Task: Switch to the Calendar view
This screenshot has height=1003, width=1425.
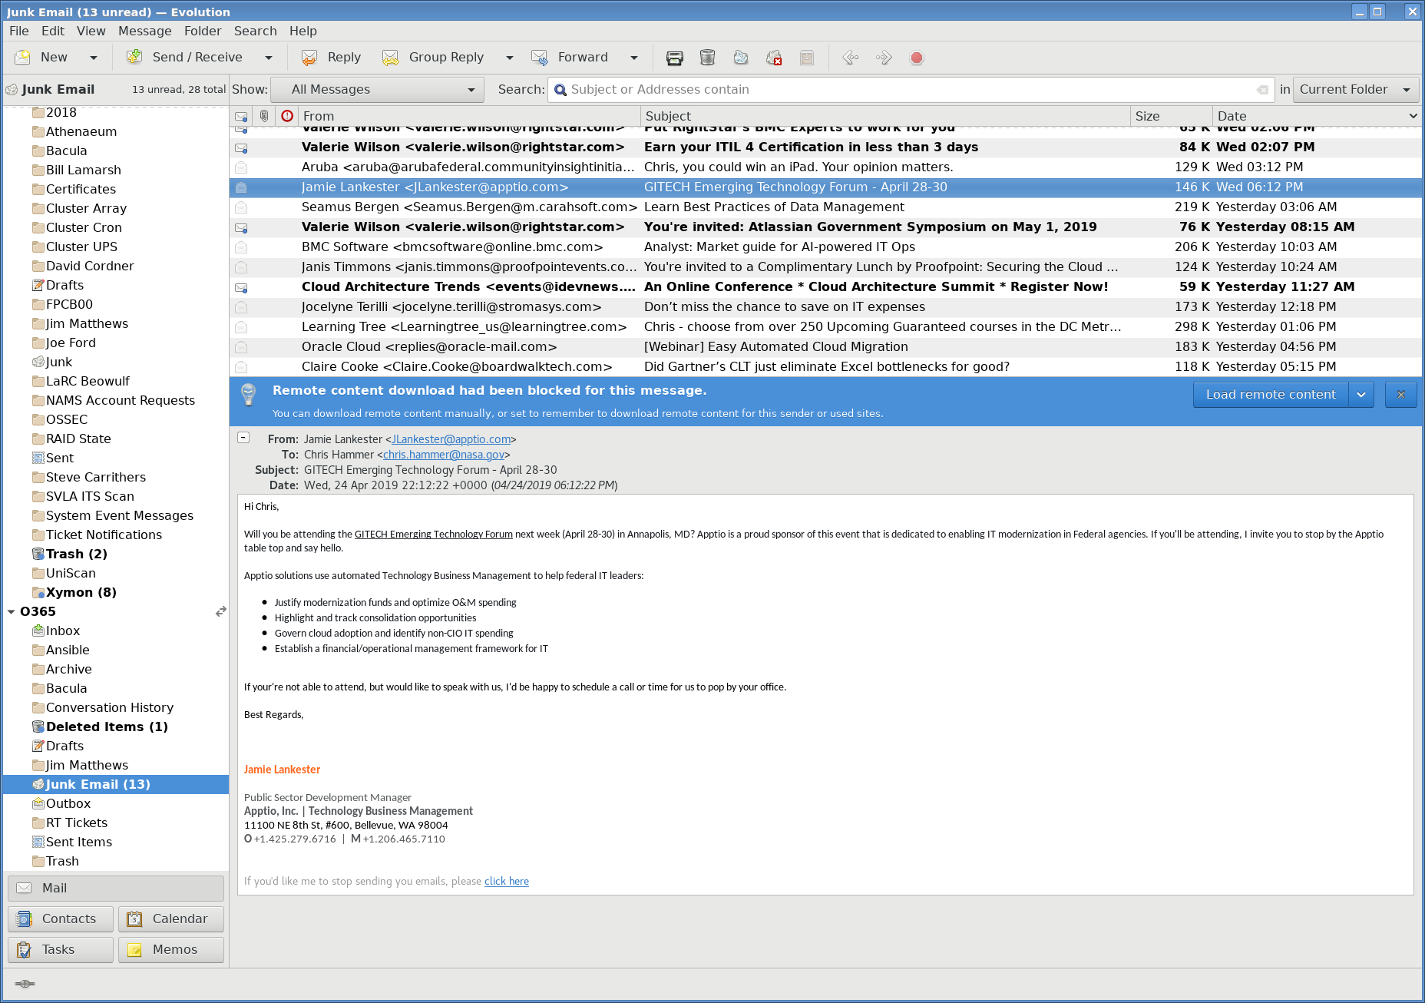Action: 171,919
